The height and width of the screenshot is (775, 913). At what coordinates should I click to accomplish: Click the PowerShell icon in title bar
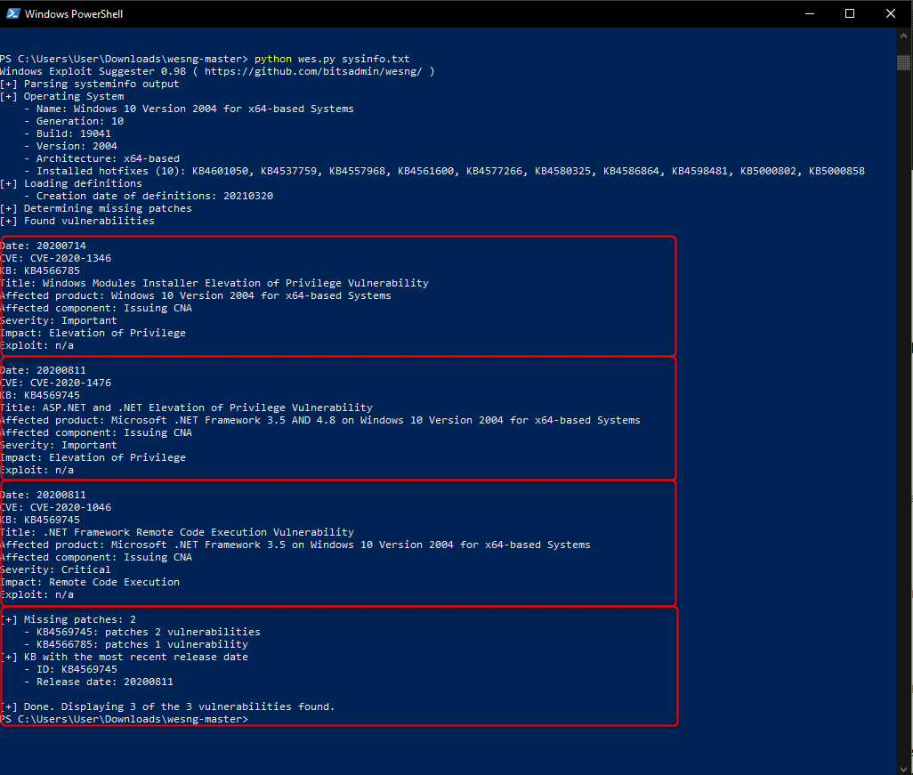(12, 13)
